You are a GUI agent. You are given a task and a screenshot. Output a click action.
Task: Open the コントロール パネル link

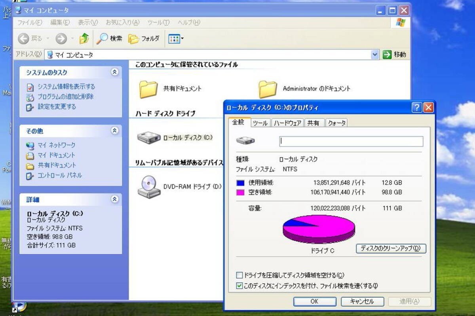coord(60,176)
